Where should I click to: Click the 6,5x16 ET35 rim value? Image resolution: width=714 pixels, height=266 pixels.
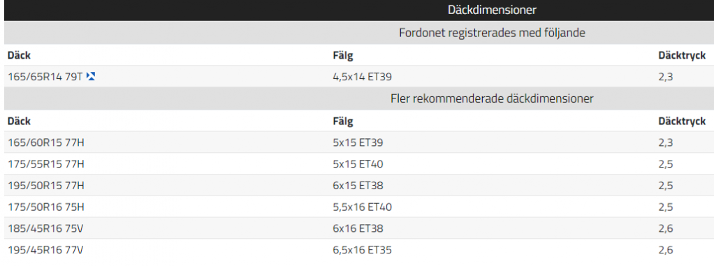coord(363,250)
